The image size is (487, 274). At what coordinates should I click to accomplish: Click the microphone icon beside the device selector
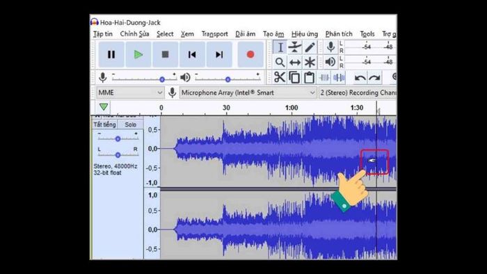[x=173, y=92]
